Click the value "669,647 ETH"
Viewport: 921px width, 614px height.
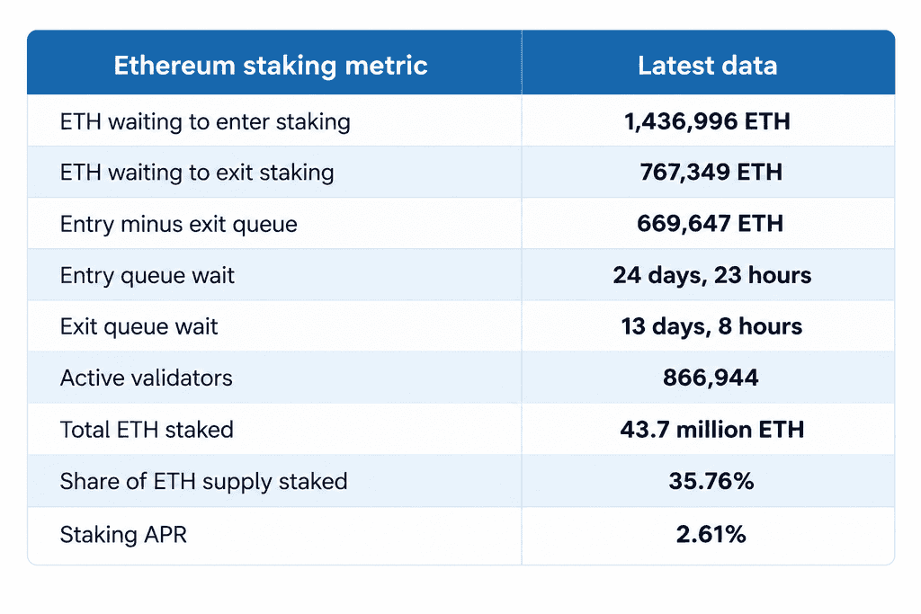pos(711,224)
